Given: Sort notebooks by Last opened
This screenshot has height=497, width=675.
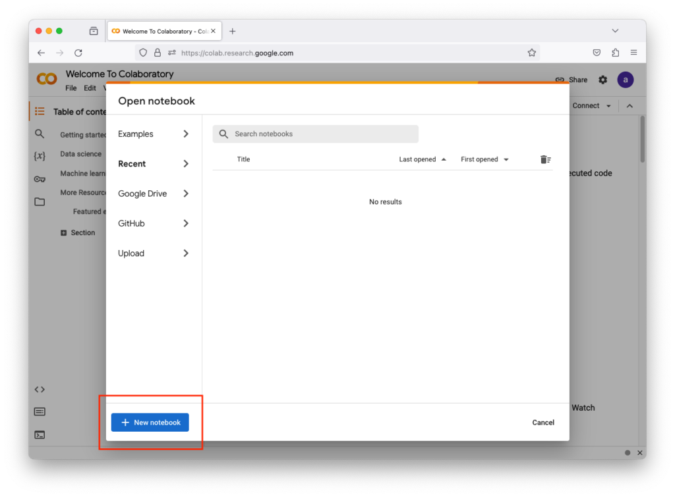Looking at the screenshot, I should pyautogui.click(x=422, y=159).
